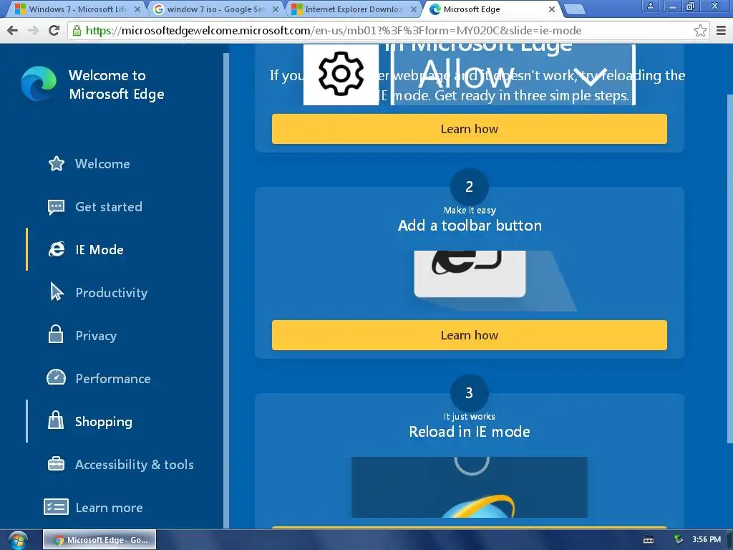Open the browser hamburger menu

point(722,31)
